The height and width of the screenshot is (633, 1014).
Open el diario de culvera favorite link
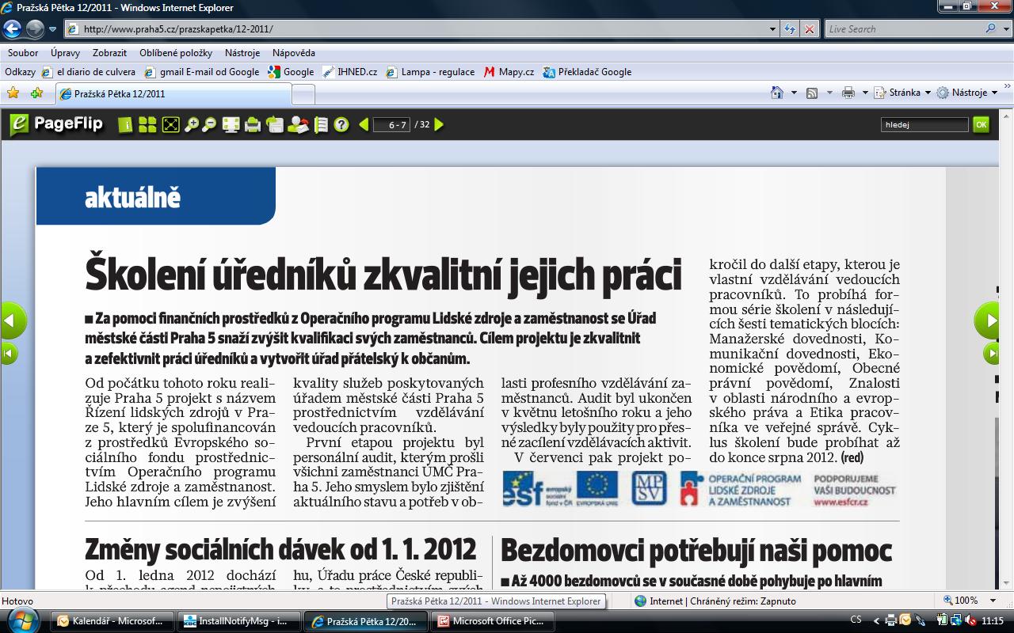tap(89, 71)
